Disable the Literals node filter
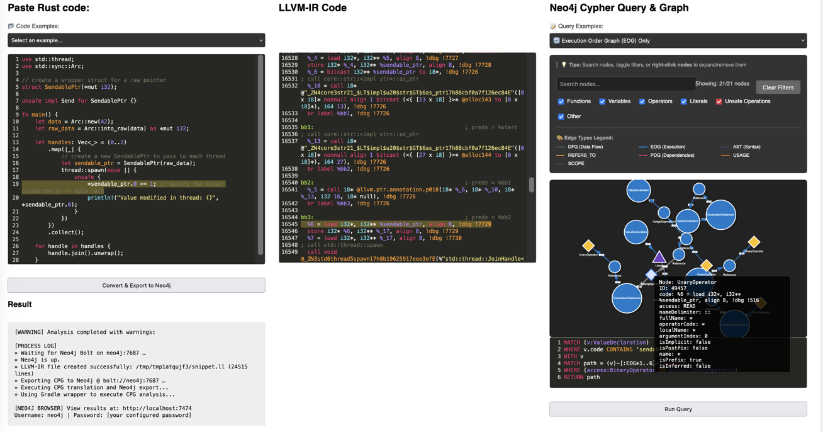823x432 pixels. tap(683, 101)
